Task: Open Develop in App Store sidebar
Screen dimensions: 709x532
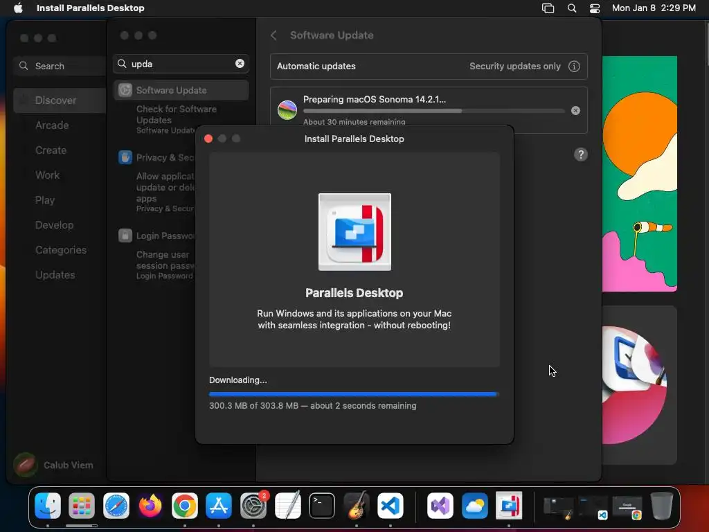Action: coord(54,225)
